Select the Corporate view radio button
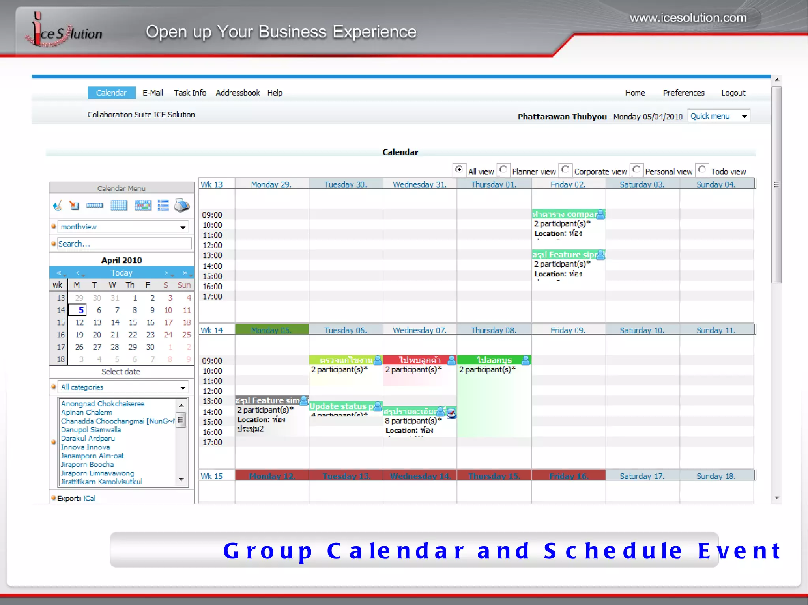The height and width of the screenshot is (605, 808). [565, 170]
